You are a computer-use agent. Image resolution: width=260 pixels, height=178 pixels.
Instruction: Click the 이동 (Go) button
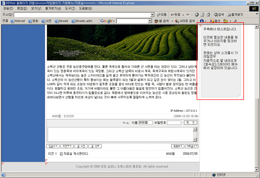(162, 15)
